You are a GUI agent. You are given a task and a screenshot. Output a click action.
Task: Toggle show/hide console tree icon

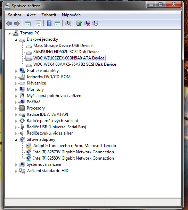(x=28, y=24)
